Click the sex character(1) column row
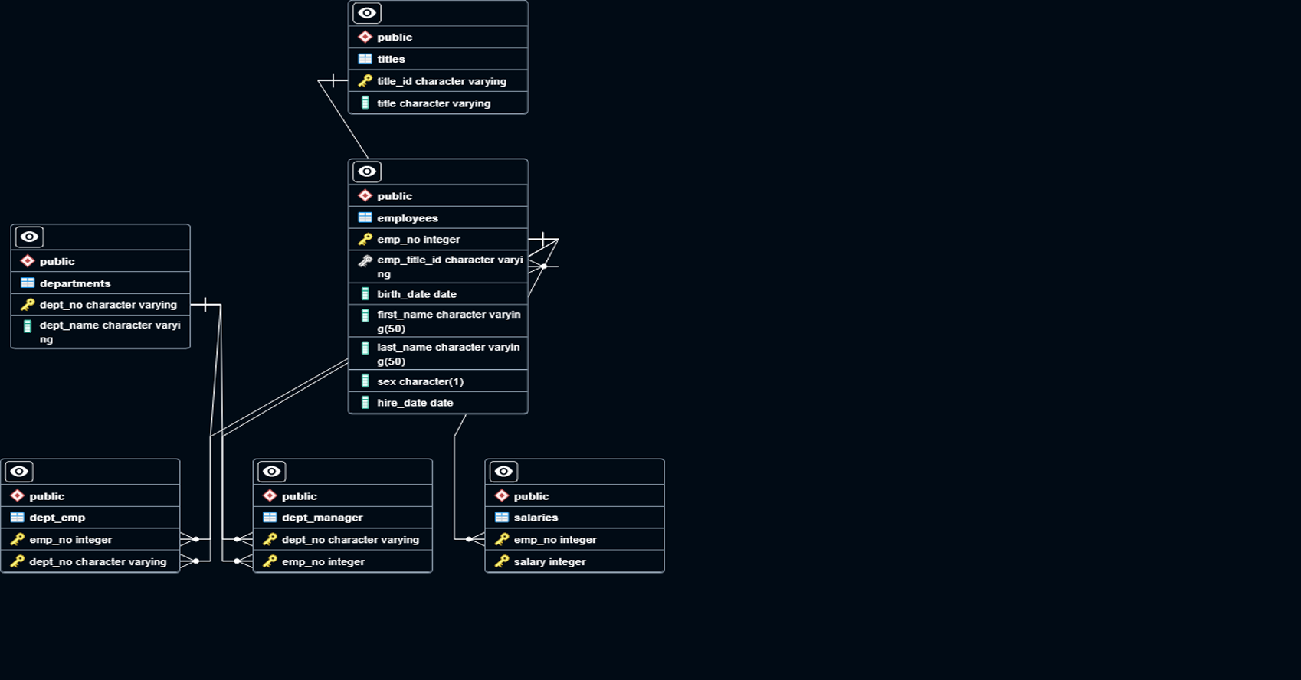The height and width of the screenshot is (680, 1301). pyautogui.click(x=437, y=381)
